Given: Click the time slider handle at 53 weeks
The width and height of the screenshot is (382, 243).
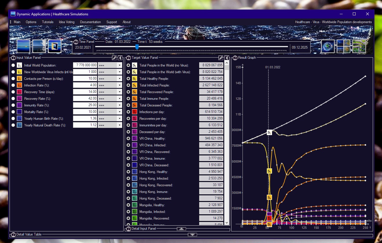Looking at the screenshot, I should pos(137,47).
